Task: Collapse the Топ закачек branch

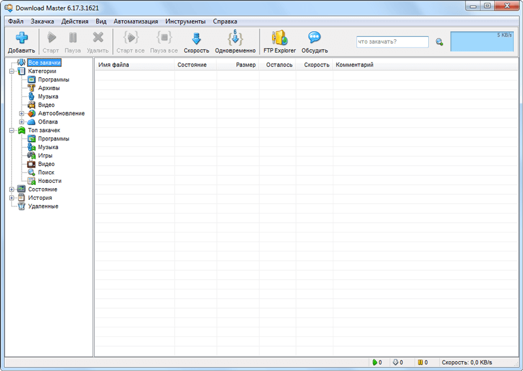Action: (x=12, y=131)
